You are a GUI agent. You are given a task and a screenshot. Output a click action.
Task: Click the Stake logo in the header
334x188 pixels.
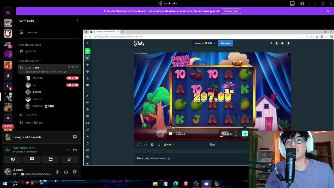(139, 43)
